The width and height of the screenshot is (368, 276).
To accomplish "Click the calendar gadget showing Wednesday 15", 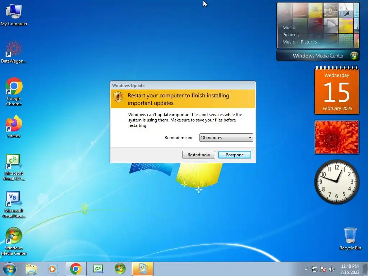I will pyautogui.click(x=337, y=91).
